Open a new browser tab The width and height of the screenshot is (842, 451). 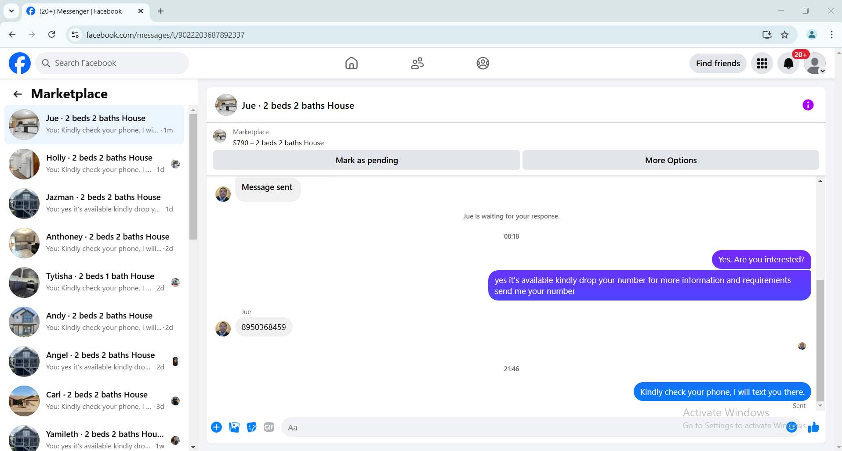click(x=161, y=11)
